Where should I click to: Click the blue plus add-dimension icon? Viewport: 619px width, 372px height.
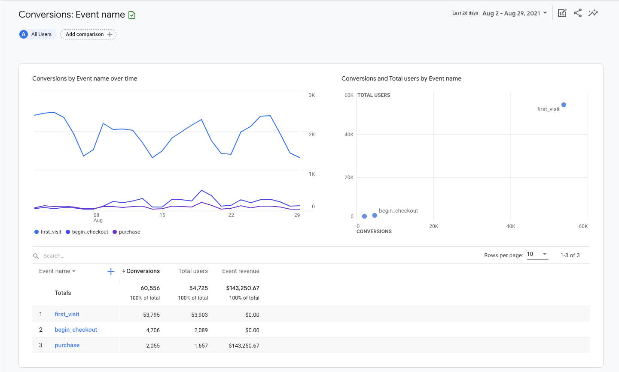coord(111,271)
